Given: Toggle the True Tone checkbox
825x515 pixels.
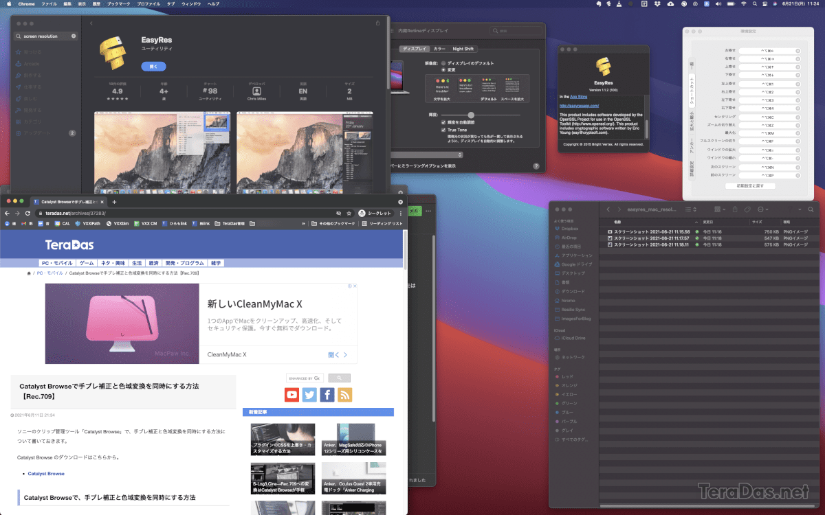Looking at the screenshot, I should [x=444, y=129].
